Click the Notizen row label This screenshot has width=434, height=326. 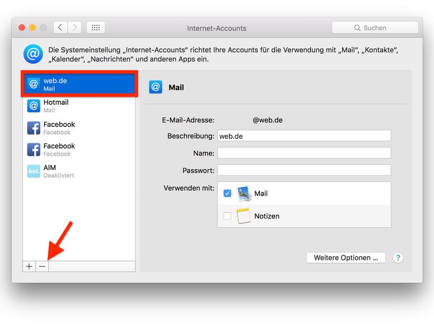point(267,216)
